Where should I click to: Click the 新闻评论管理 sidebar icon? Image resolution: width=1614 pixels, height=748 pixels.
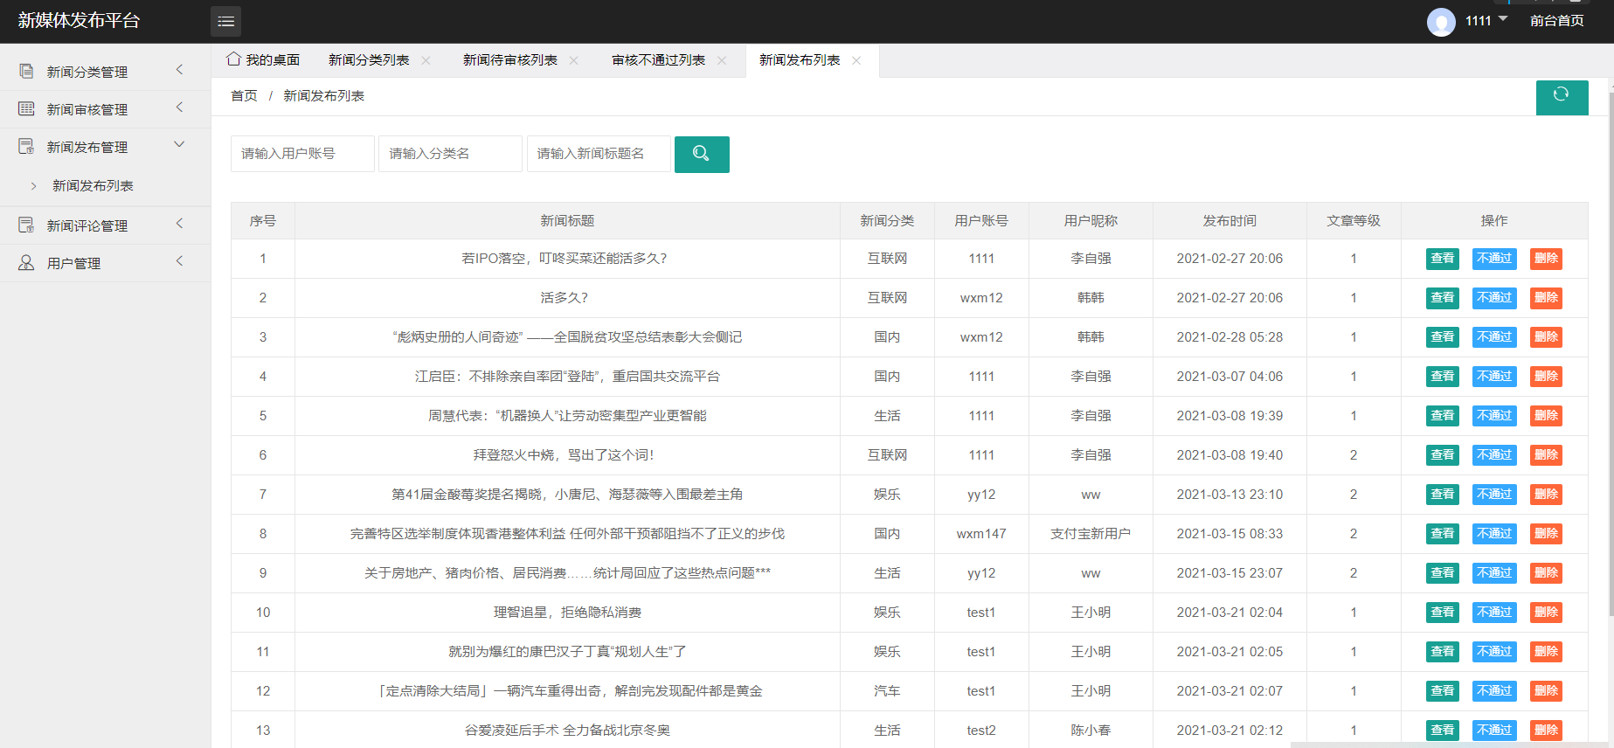click(x=27, y=225)
